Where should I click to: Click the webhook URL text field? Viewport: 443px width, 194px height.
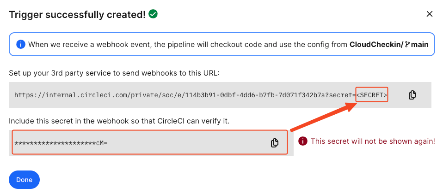[x=220, y=95]
